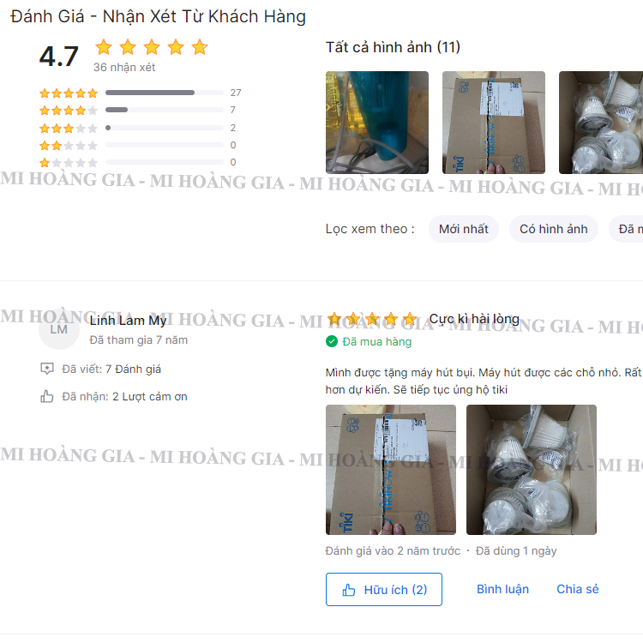The height and width of the screenshot is (643, 643).
Task: Click the thumbs-up icon in Hữu ích button
Action: 349,590
